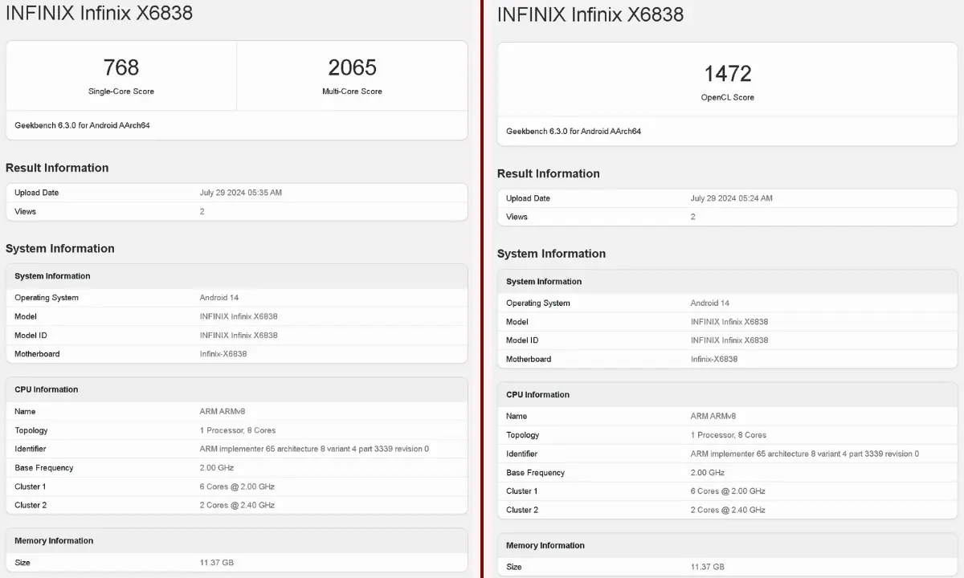Click left panel ARM implementer identifier value
Image resolution: width=964 pixels, height=578 pixels.
[x=314, y=449]
